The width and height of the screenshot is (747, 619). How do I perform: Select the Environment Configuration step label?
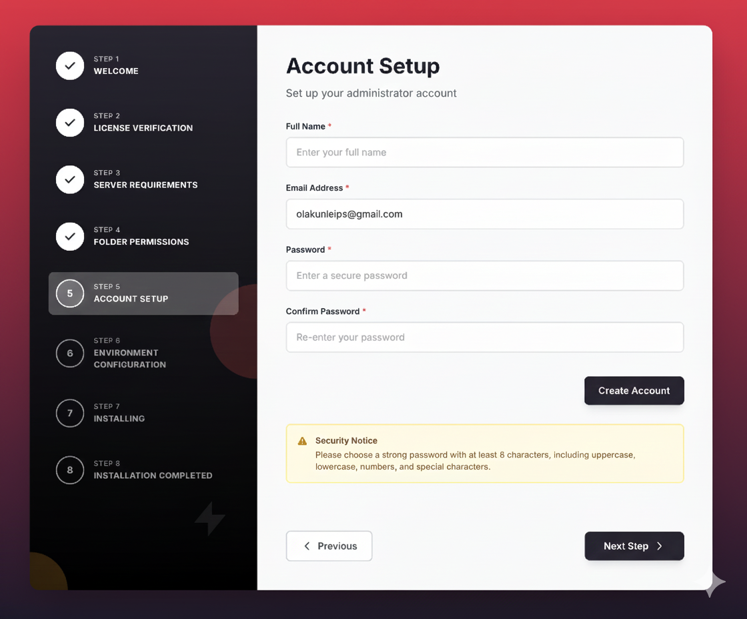[x=129, y=358]
